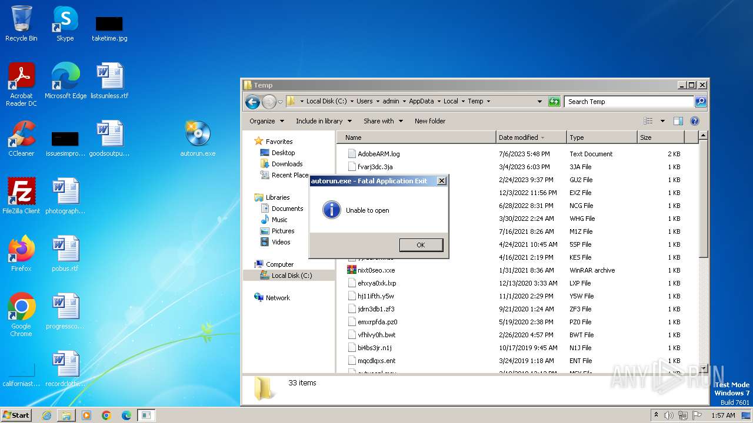Click the Explorer Back button

[x=252, y=102]
